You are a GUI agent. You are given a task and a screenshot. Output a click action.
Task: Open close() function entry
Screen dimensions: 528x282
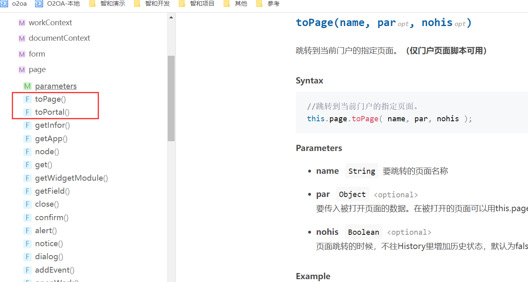[x=47, y=204]
